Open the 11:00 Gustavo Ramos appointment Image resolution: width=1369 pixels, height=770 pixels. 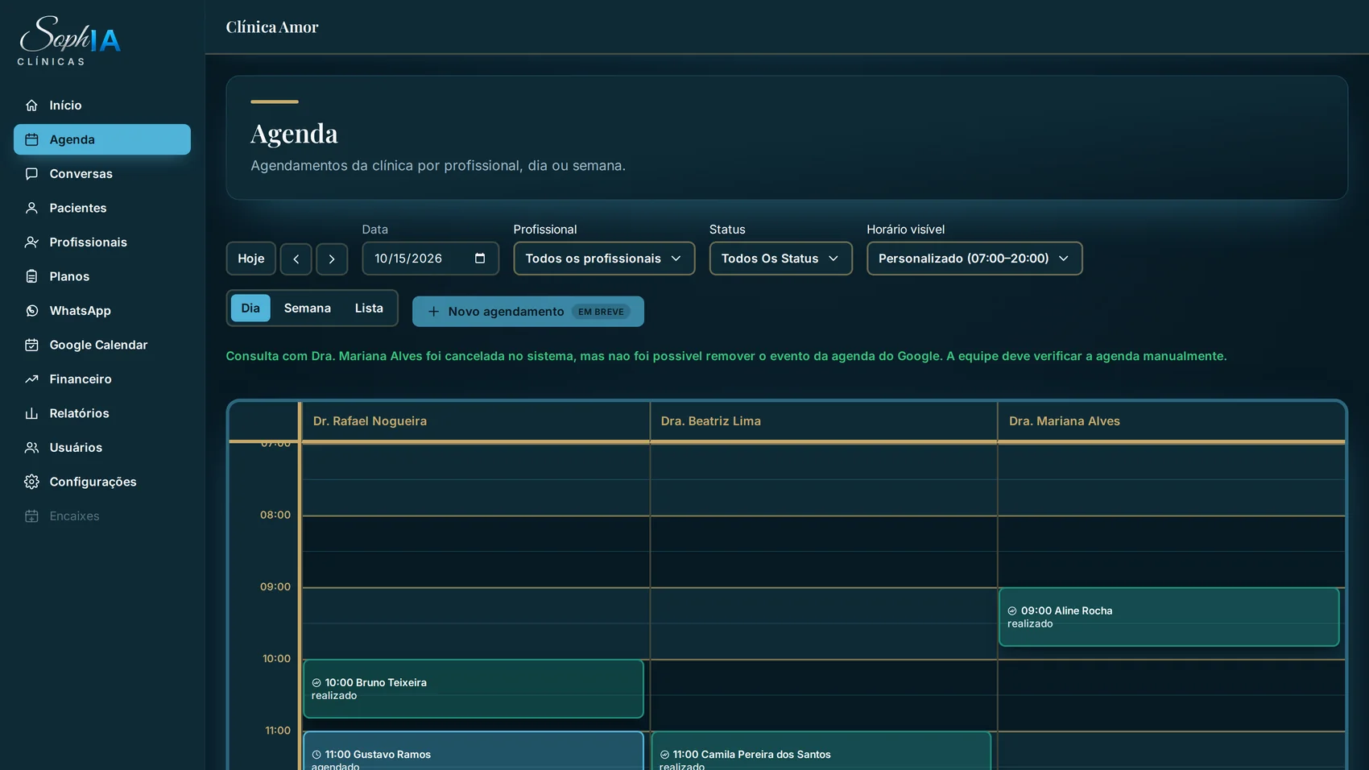[x=474, y=751]
